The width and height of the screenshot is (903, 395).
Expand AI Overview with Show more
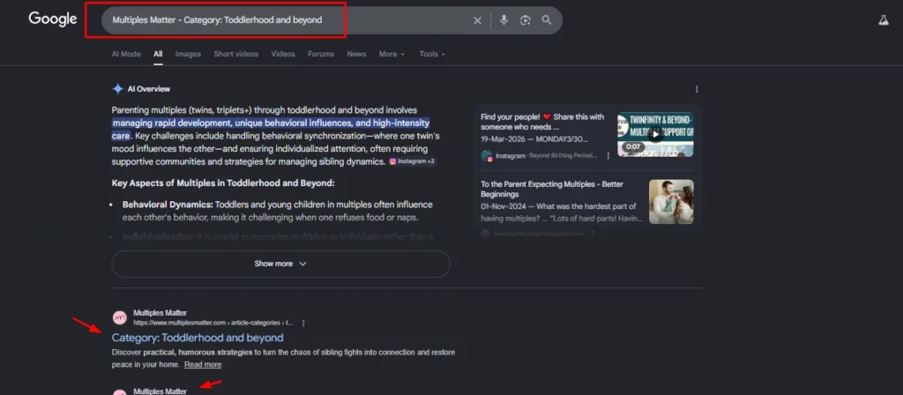click(280, 264)
